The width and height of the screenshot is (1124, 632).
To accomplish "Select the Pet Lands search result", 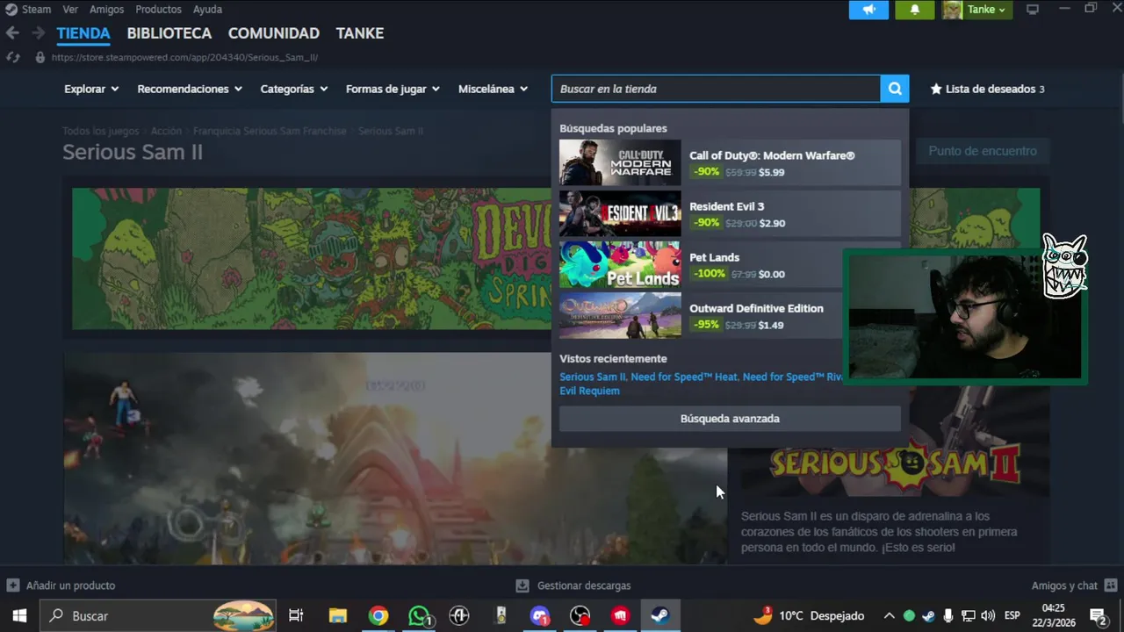I will click(730, 264).
